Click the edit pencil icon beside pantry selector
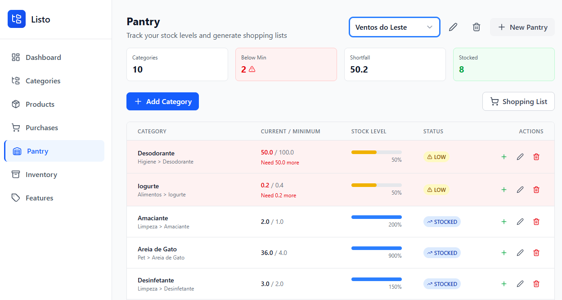This screenshot has width=562, height=300. 453,27
